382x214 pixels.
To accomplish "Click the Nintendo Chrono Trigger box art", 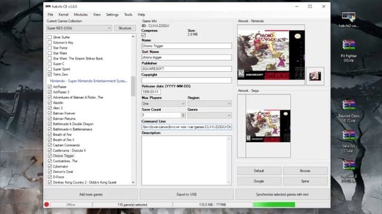I will pos(271,55).
